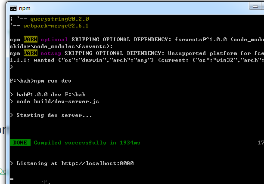Click the 'node build/dev-server.js' line
The image size is (264, 184).
tap(58, 101)
